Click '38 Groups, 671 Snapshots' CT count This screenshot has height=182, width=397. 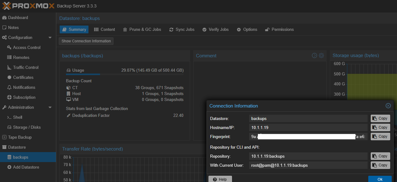[159, 88]
